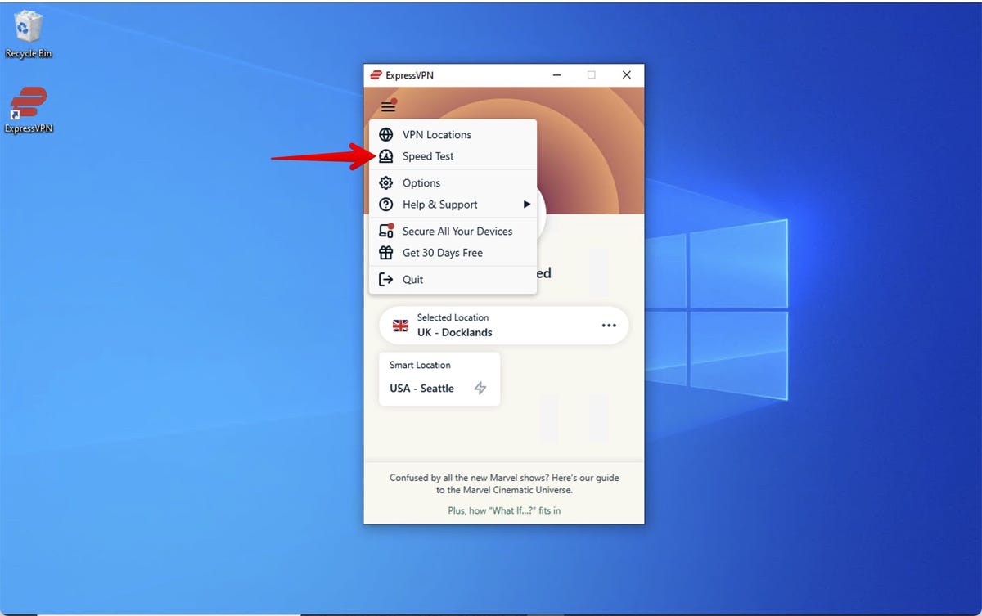Open the 'Plus, how "What If...?" fits in' link
Viewport: 982px width, 616px height.
click(x=504, y=510)
